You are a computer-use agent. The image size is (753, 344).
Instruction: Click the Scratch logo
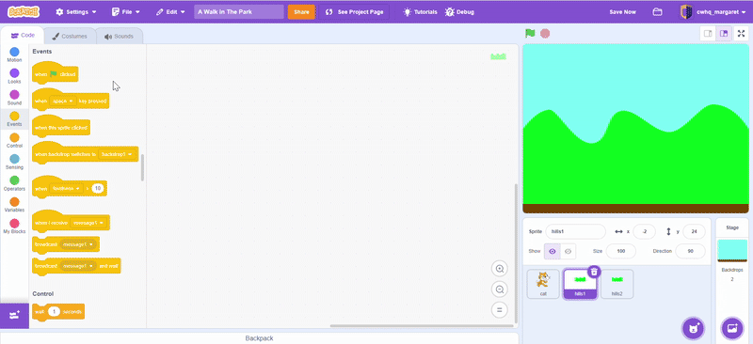coord(24,12)
